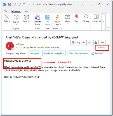Click the Move folder icon
The width and height of the screenshot is (113, 116).
click(67, 17)
